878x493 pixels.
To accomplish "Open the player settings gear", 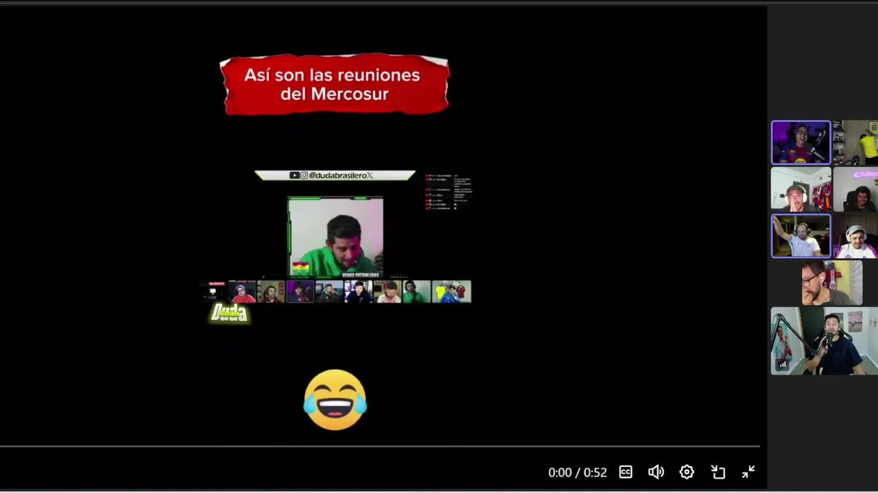I will 687,472.
